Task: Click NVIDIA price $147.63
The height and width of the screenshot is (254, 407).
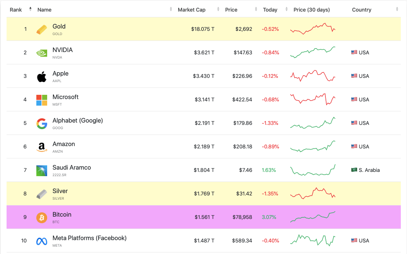Action: coord(243,52)
